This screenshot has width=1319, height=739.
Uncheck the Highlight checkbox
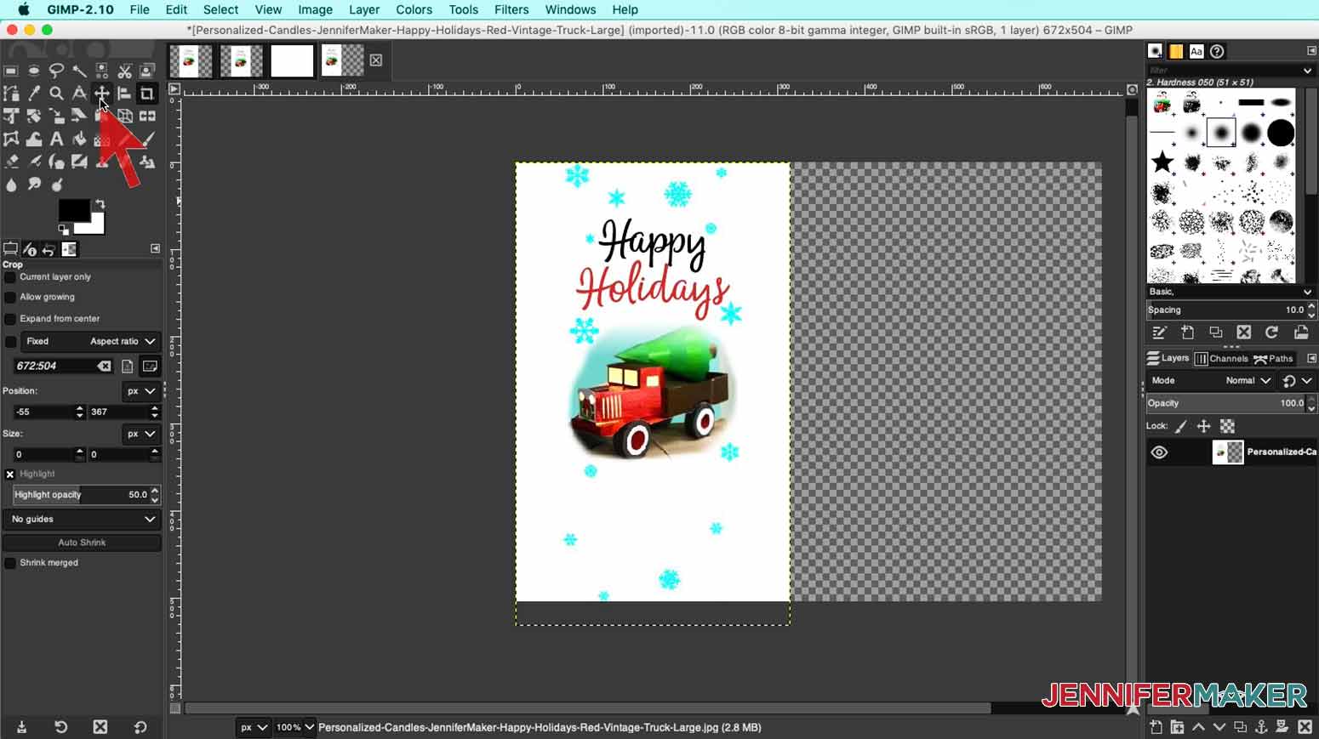point(10,475)
